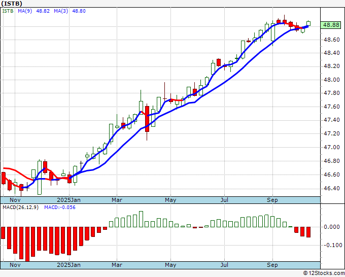Click the 47.60 price axis label
The width and height of the screenshot is (345, 277).
[331, 107]
